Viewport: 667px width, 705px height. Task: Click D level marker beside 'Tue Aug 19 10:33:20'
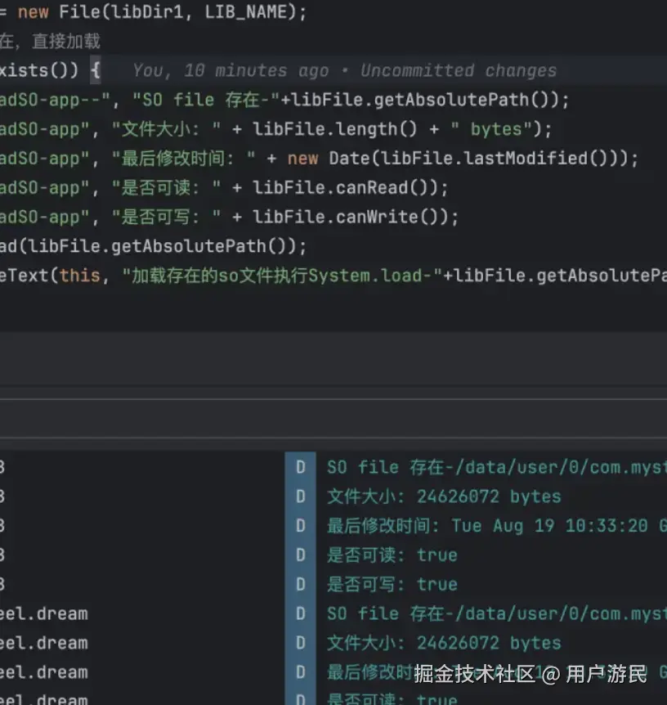point(301,526)
